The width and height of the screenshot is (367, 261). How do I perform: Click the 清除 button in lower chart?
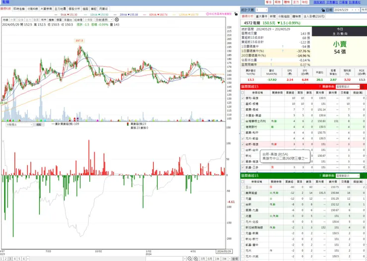pos(39,125)
